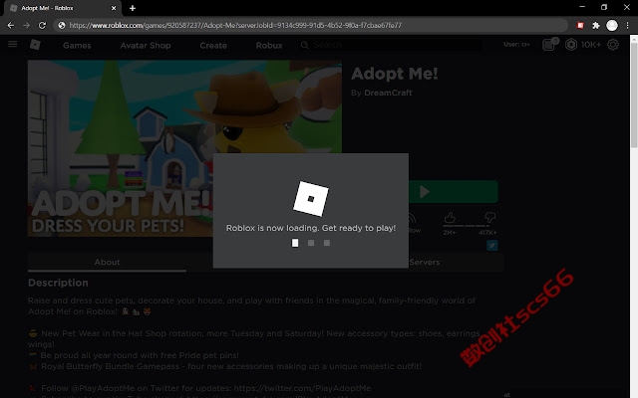Go forward using the browser forward arrow
This screenshot has height=398, width=638.
pos(27,25)
